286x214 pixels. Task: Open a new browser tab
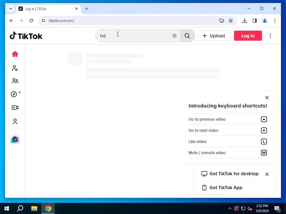pyautogui.click(x=87, y=9)
